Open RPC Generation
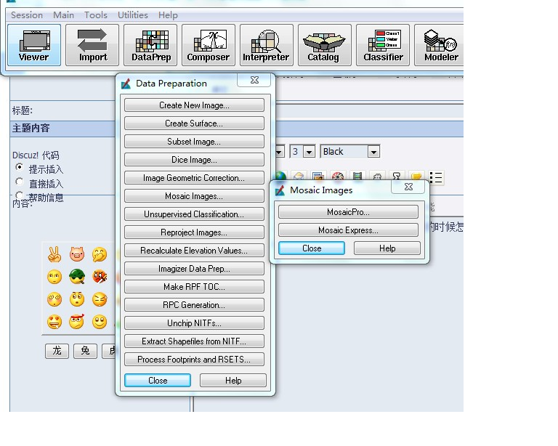This screenshot has height=446, width=558. click(x=194, y=305)
